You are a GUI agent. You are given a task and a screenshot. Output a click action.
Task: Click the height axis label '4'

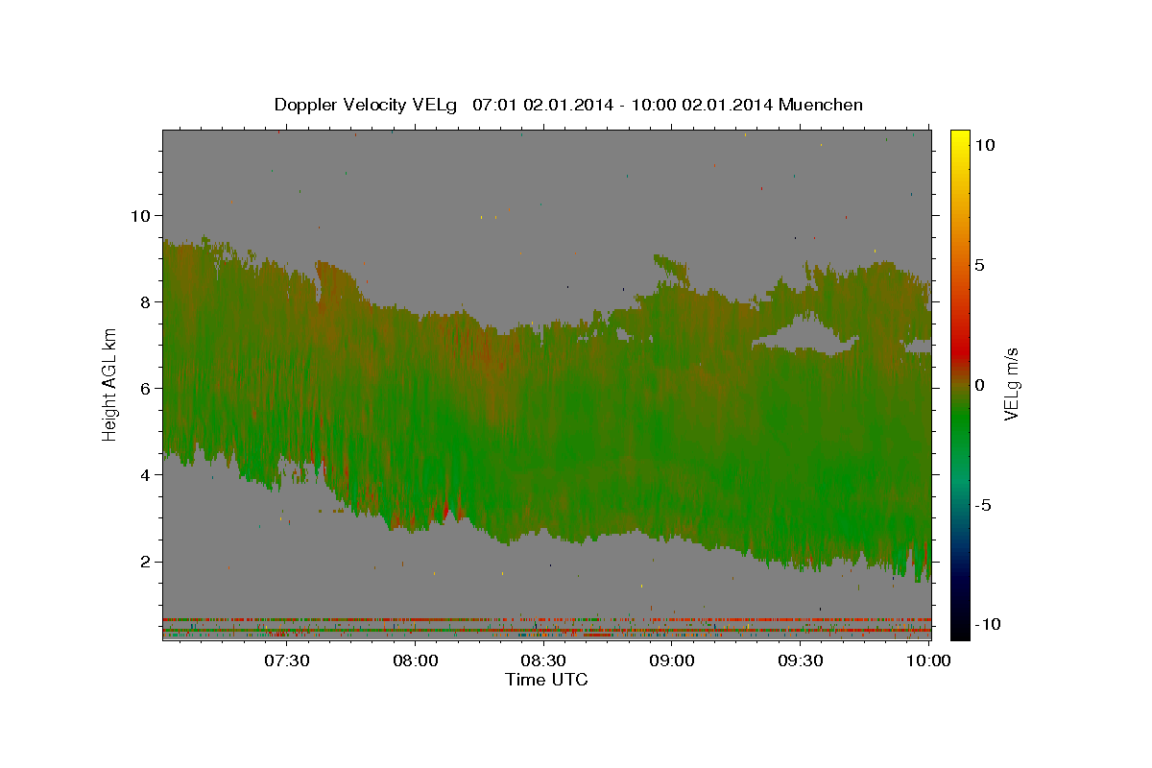[x=145, y=474]
